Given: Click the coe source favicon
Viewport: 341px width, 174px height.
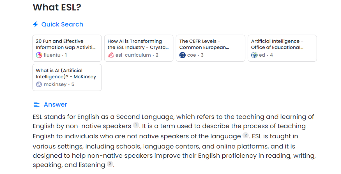Looking at the screenshot, I should (x=182, y=55).
